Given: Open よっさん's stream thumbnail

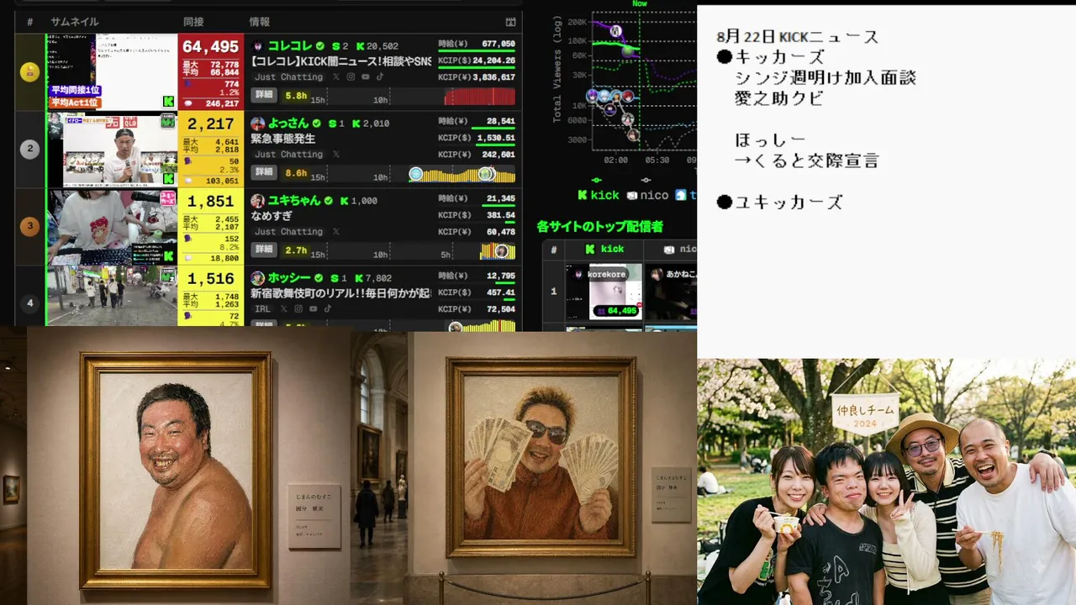Looking at the screenshot, I should (112, 150).
